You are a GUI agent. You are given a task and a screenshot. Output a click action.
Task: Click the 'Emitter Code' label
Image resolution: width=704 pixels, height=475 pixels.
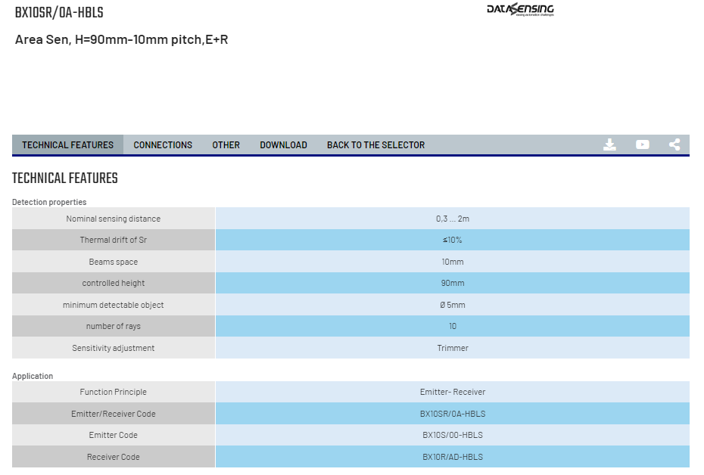pyautogui.click(x=114, y=435)
